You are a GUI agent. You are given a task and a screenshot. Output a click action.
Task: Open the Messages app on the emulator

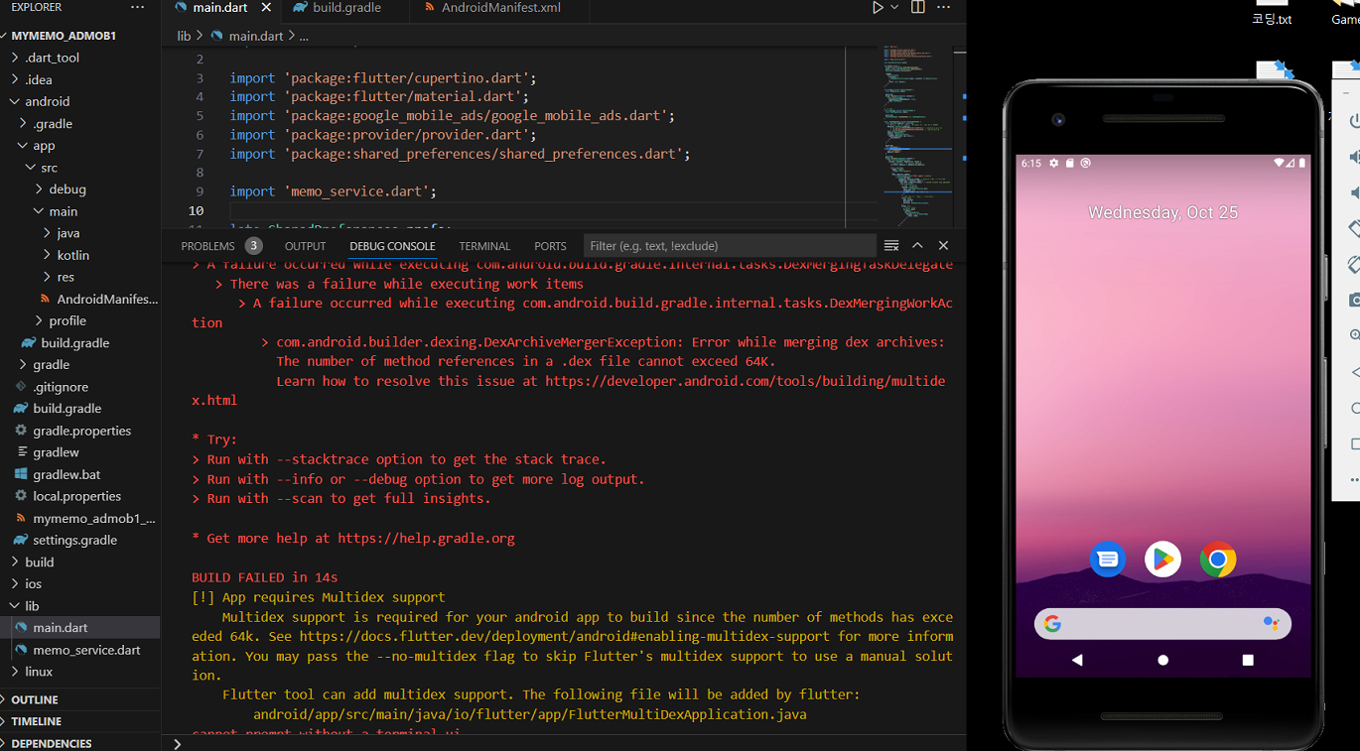(x=1108, y=560)
